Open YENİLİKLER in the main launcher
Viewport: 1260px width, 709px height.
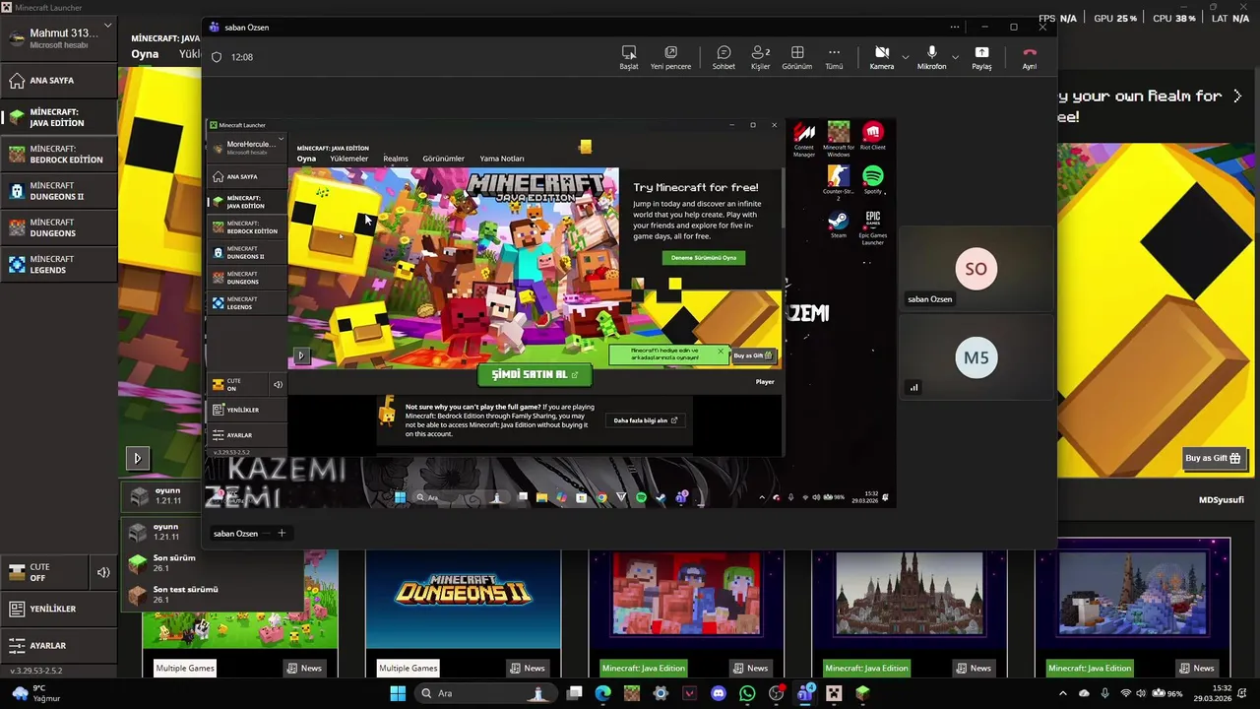pos(59,609)
